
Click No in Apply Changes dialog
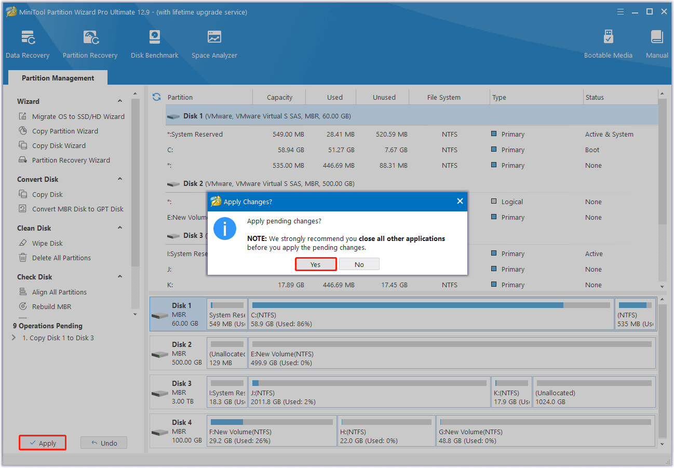click(359, 264)
